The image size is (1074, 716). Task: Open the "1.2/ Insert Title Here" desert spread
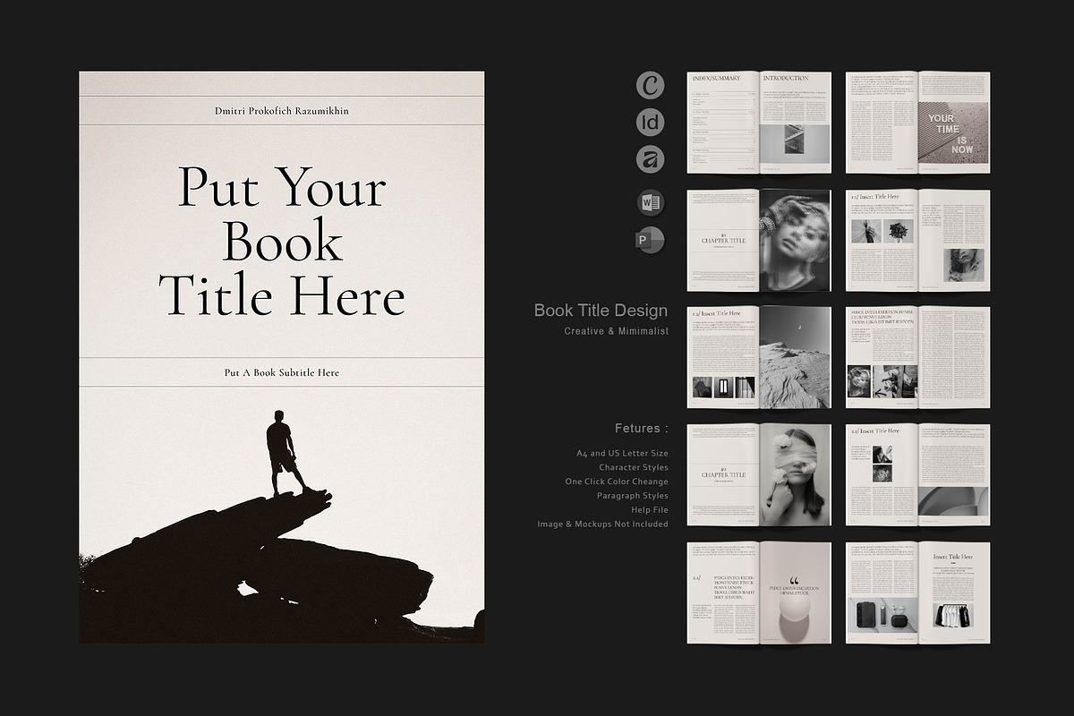tap(759, 357)
